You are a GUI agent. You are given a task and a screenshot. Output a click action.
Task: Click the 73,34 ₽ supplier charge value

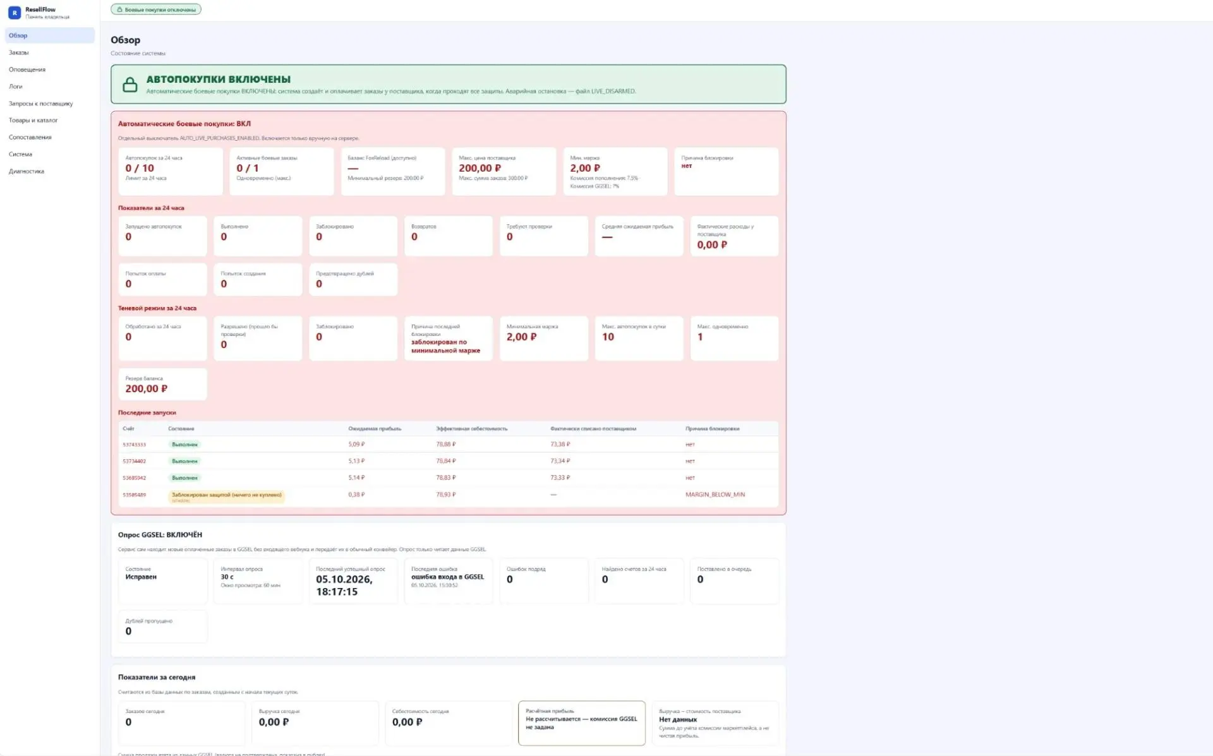pos(560,461)
